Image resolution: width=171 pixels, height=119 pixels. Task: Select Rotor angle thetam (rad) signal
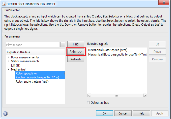point(32,81)
